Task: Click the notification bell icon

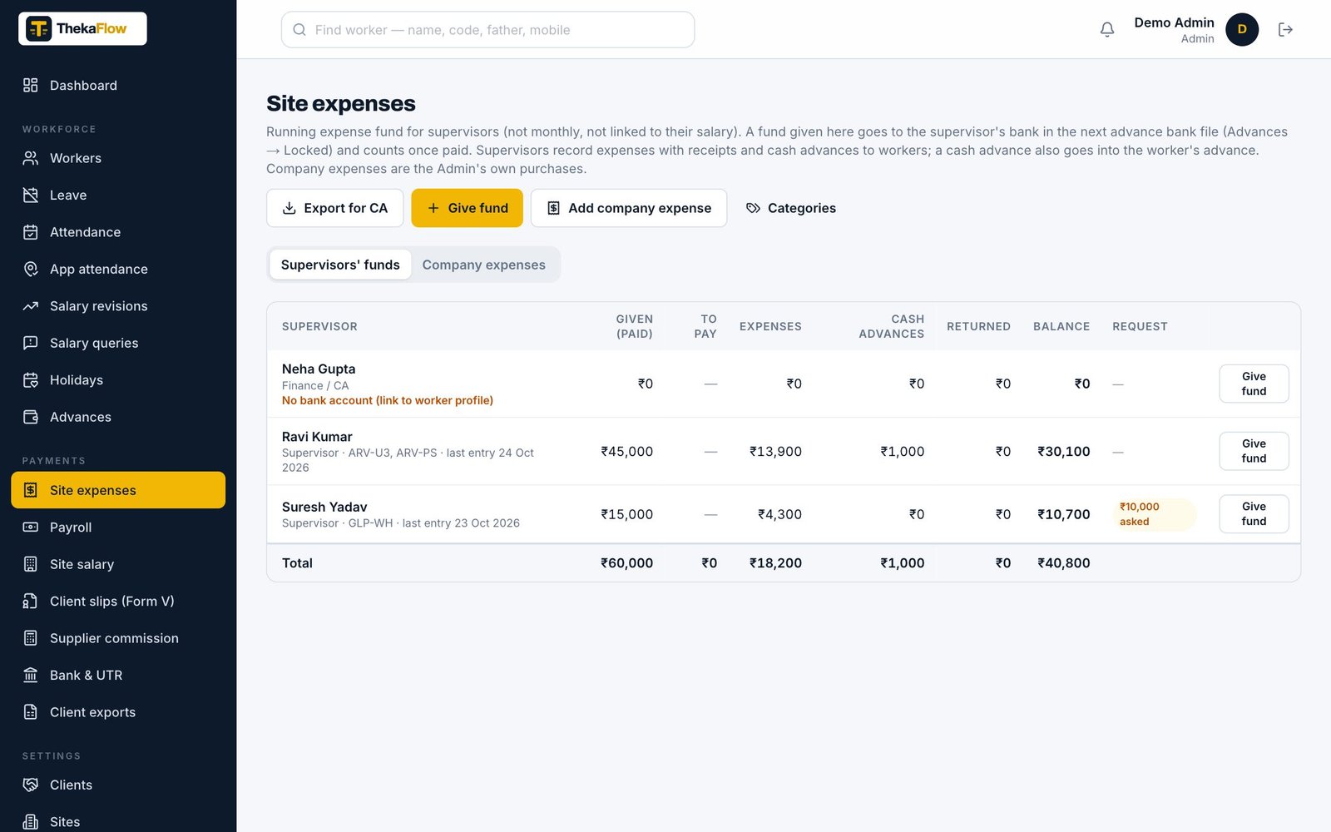Action: pos(1107,30)
